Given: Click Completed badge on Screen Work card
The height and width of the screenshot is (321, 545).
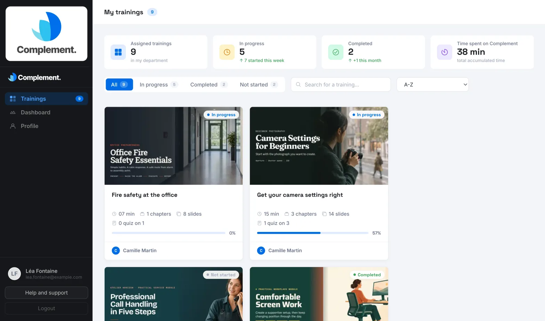Looking at the screenshot, I should coord(367,275).
